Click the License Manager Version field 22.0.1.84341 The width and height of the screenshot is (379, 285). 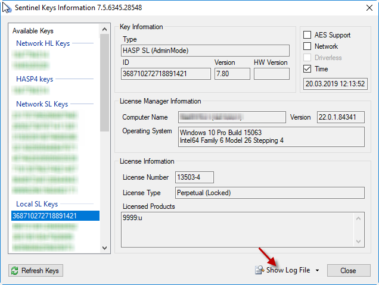pyautogui.click(x=341, y=117)
